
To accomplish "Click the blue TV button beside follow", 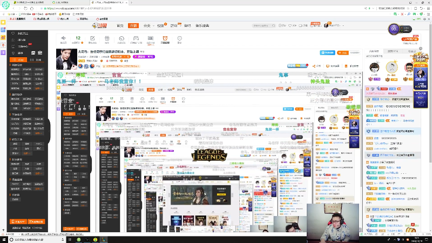I will pyautogui.click(x=328, y=52).
